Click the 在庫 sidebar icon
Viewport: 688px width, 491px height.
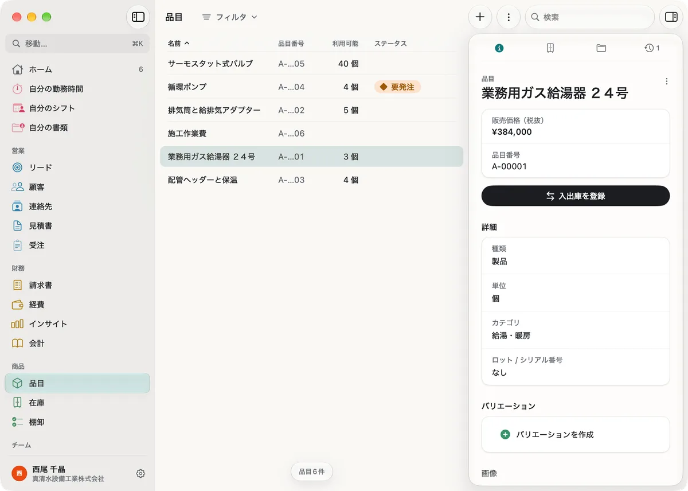18,403
